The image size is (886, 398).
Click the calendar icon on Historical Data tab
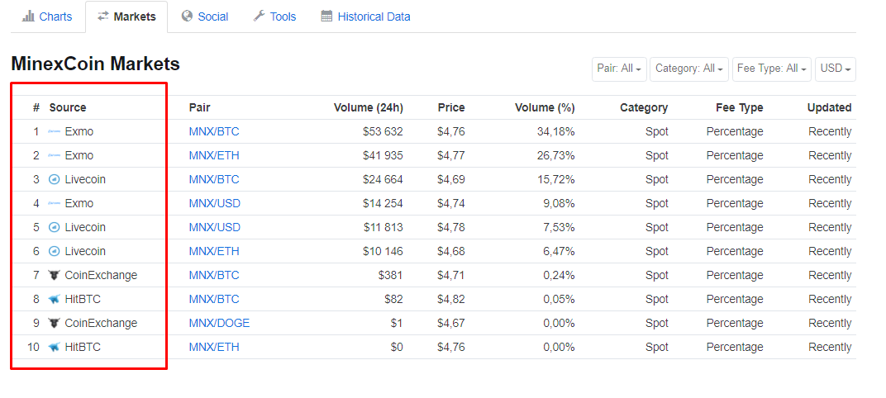(x=326, y=17)
